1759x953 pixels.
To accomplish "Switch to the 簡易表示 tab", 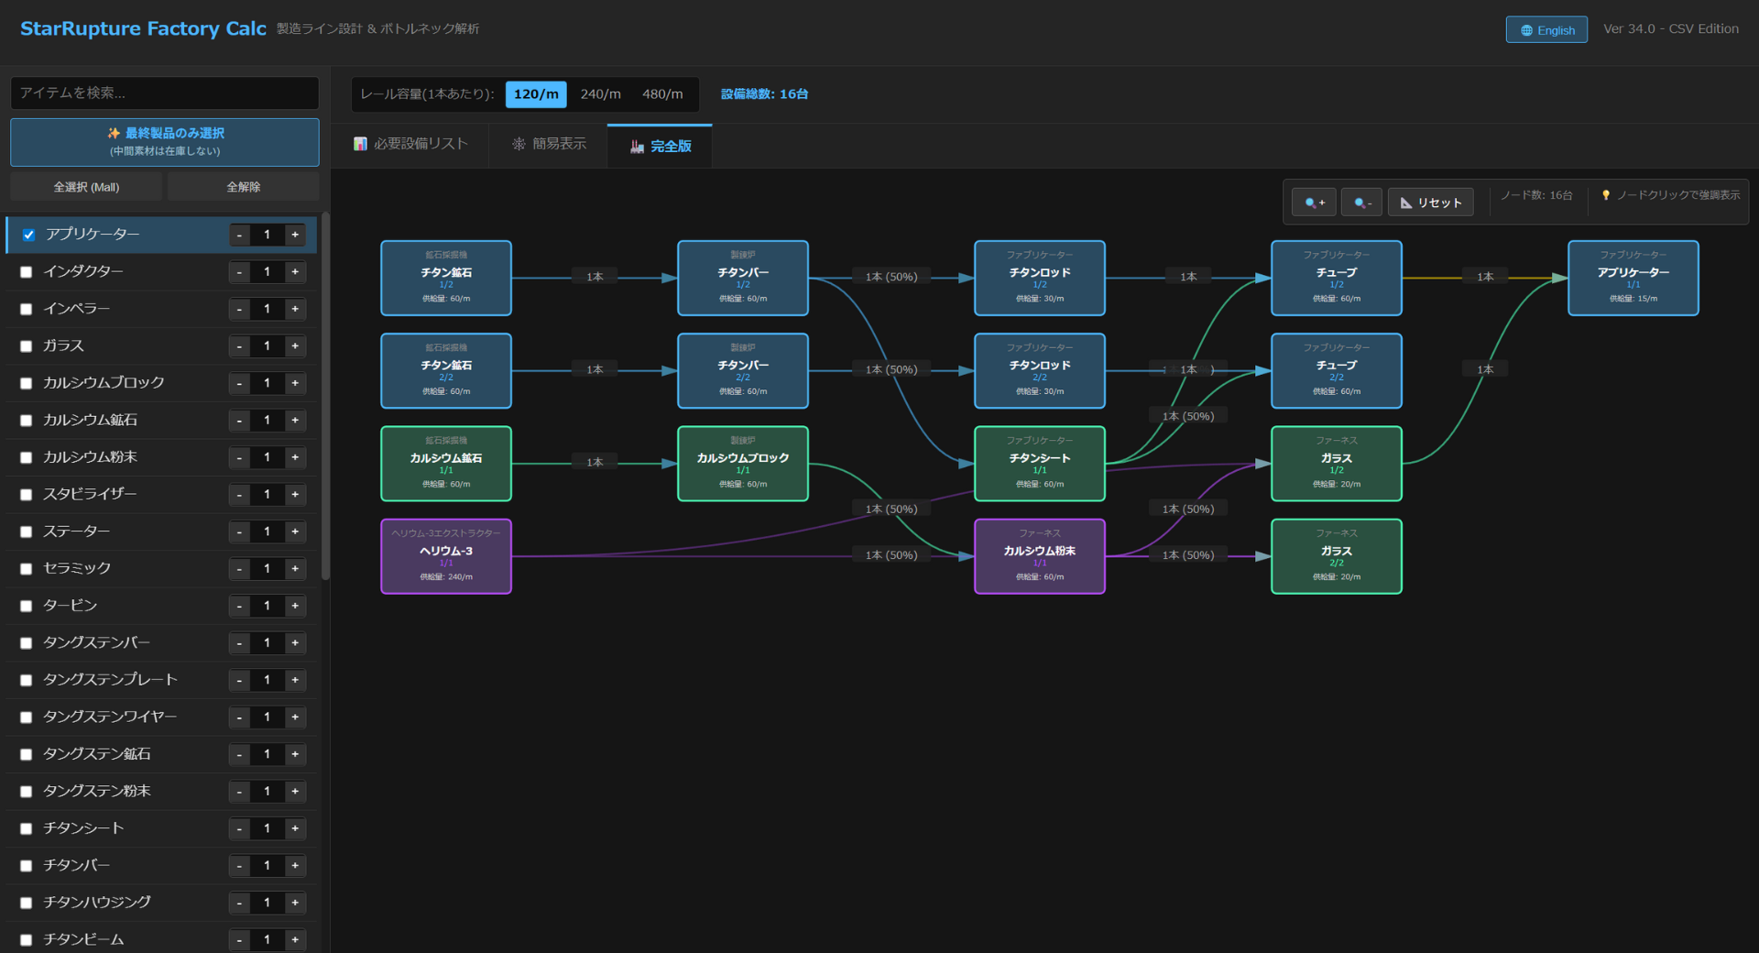I will coord(549,144).
